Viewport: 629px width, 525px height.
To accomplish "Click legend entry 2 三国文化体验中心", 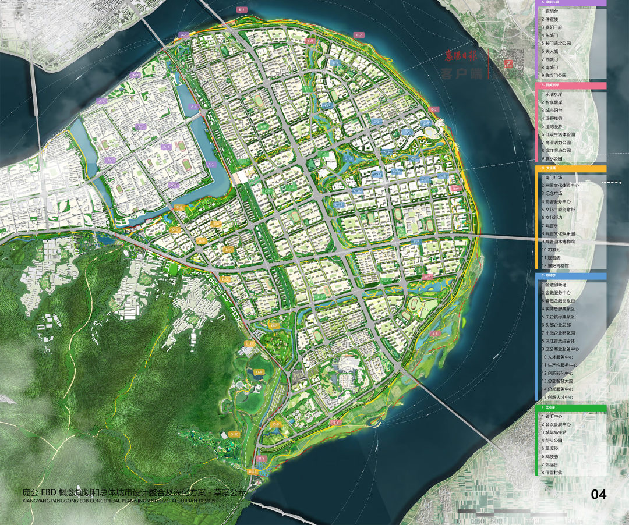I will 560,186.
